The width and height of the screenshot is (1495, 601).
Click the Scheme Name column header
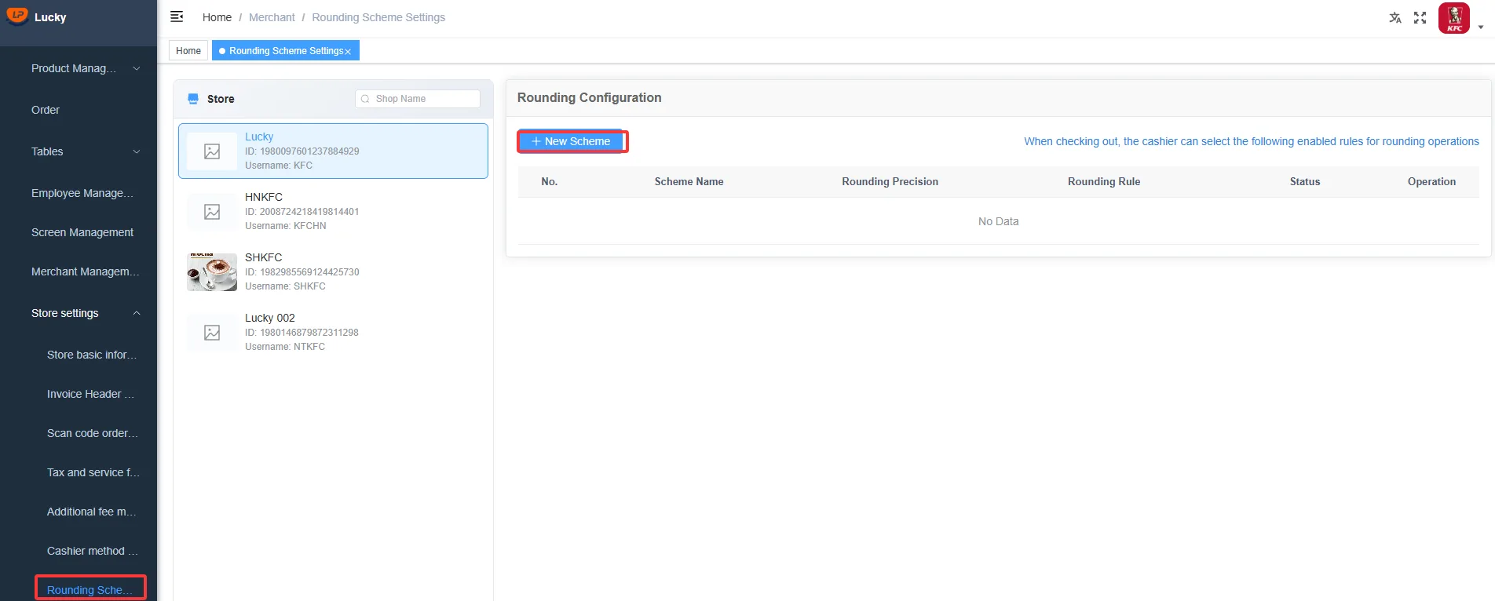point(689,181)
